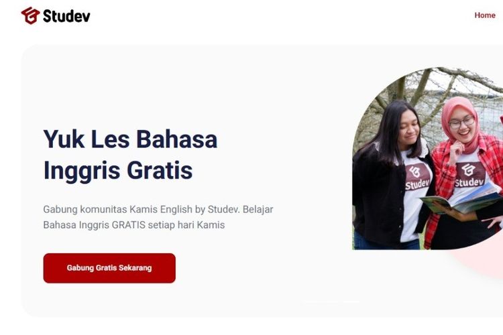The height and width of the screenshot is (335, 503).
Task: Click the red Studev cap logo icon
Action: pyautogui.click(x=30, y=15)
